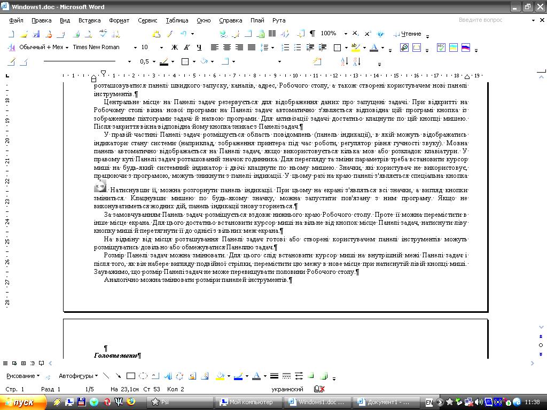
Task: Toggle numbered list formatting
Action: 285,48
